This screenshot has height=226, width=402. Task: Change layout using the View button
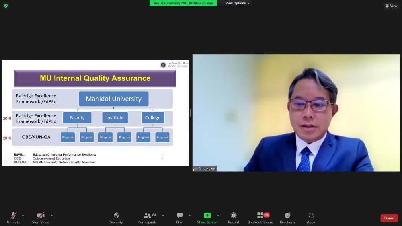391,6
